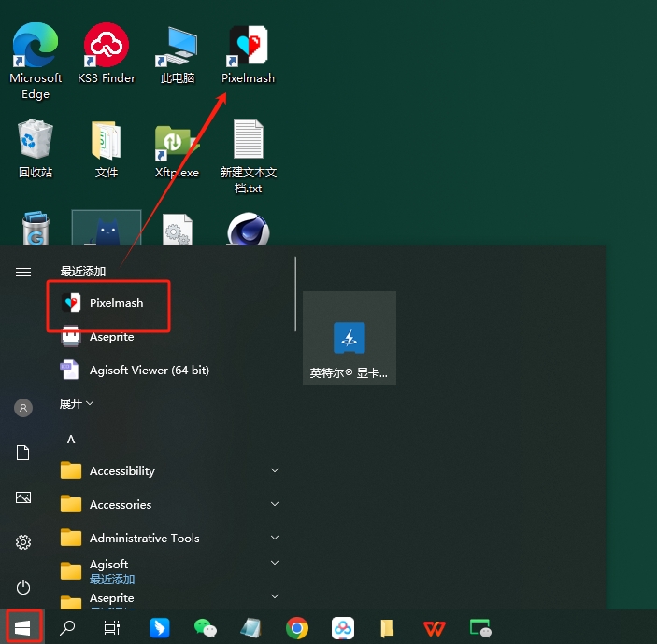Open Documents from Start sidebar
Screen dimensions: 657x644
(23, 453)
